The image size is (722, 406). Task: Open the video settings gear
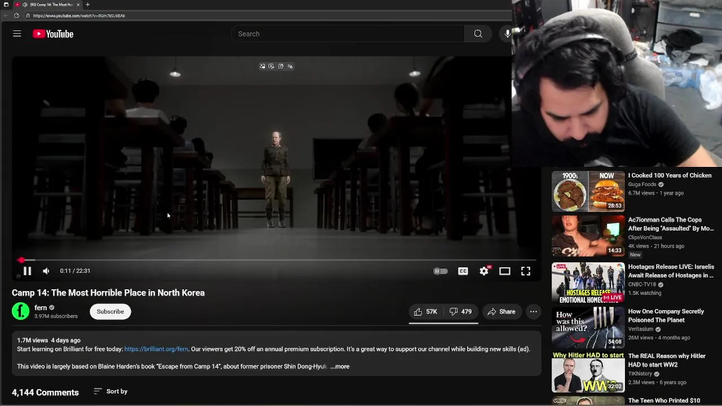[x=484, y=271]
